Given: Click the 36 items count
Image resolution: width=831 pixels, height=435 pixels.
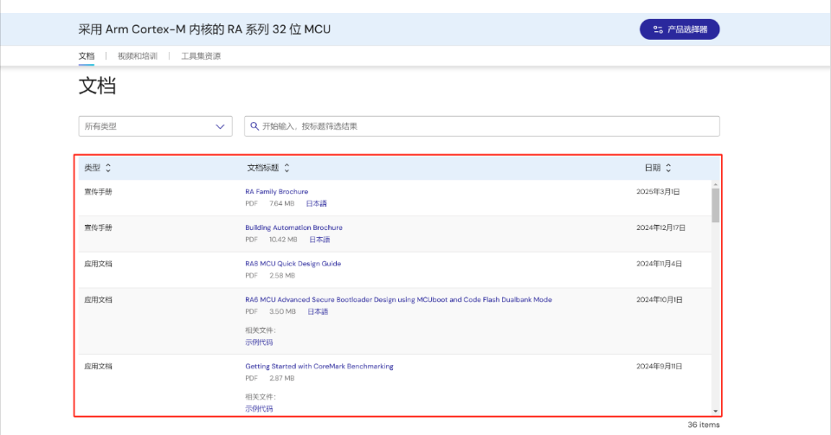Looking at the screenshot, I should 703,425.
